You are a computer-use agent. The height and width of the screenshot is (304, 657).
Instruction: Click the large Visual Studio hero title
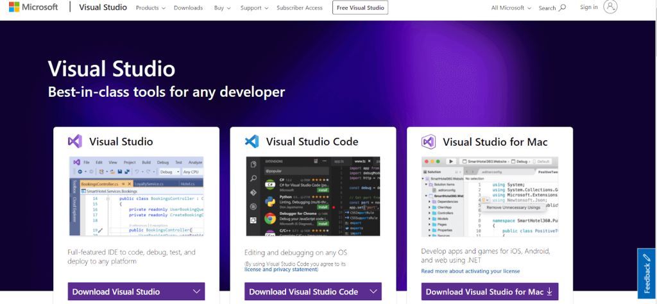click(x=112, y=69)
